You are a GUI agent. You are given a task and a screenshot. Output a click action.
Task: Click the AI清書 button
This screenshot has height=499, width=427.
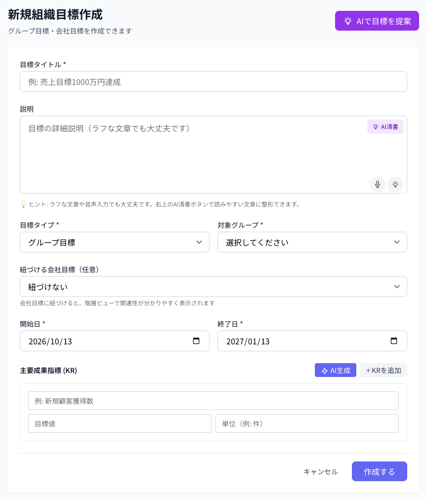pos(385,126)
